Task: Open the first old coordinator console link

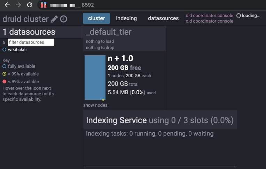Action: (209, 15)
